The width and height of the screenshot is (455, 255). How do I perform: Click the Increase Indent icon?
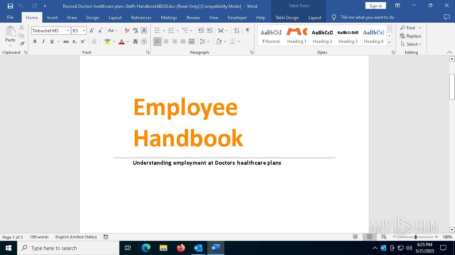(210, 30)
